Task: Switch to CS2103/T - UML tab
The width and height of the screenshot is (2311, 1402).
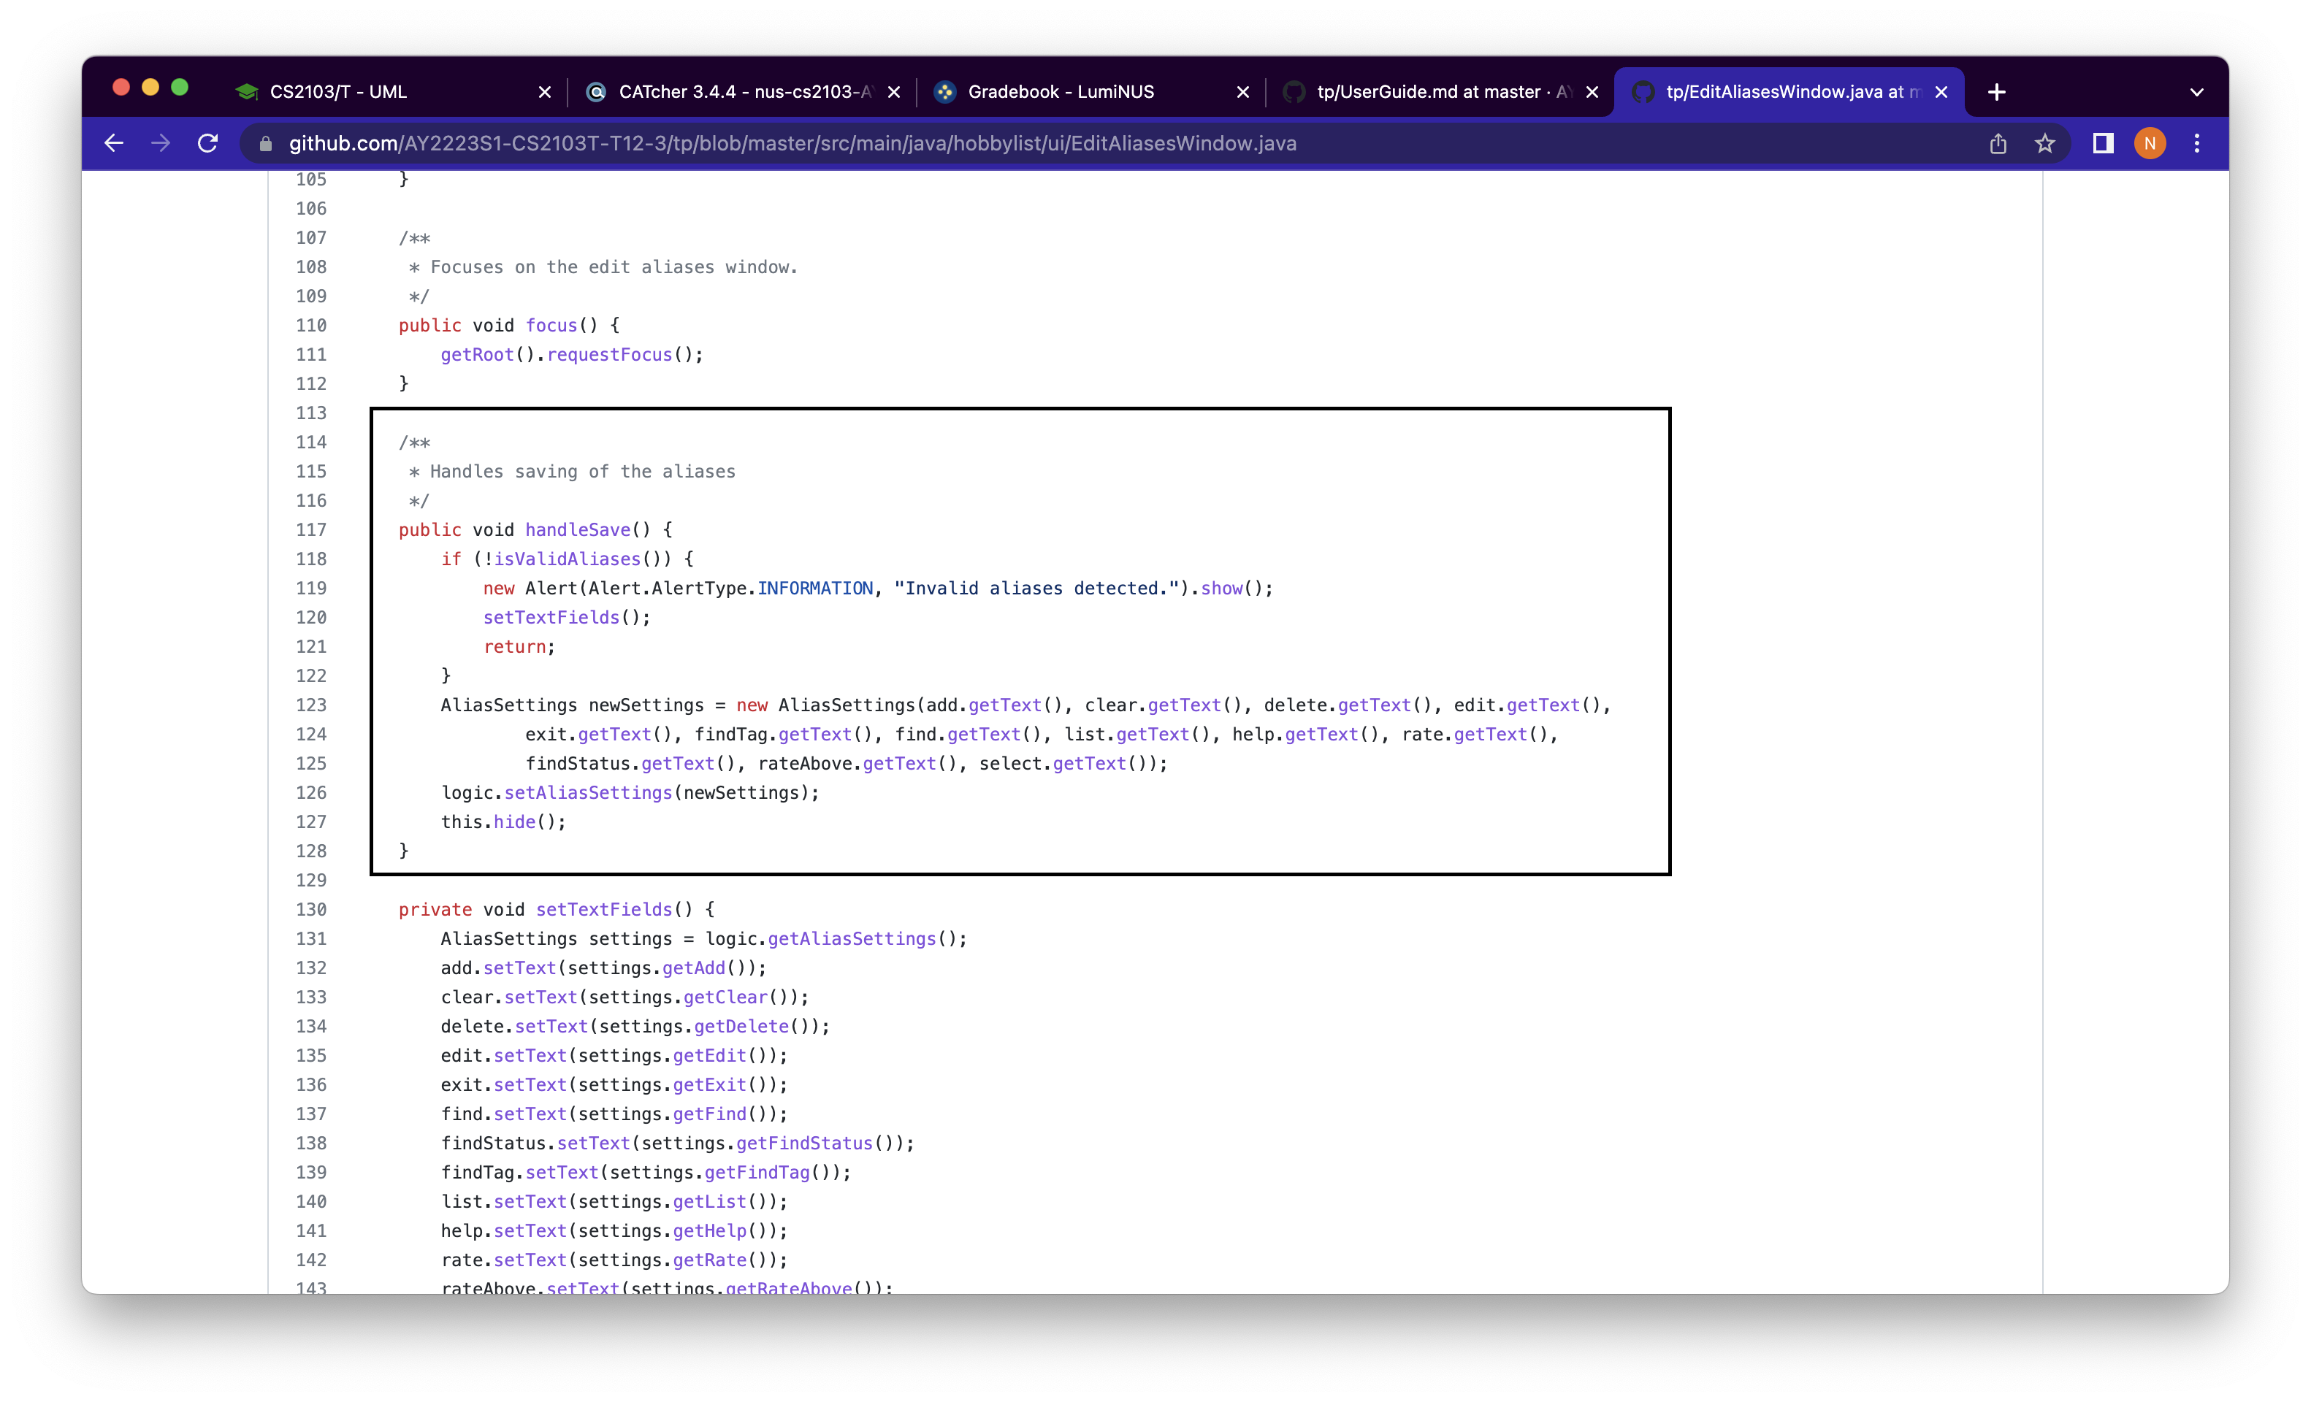Action: point(337,92)
